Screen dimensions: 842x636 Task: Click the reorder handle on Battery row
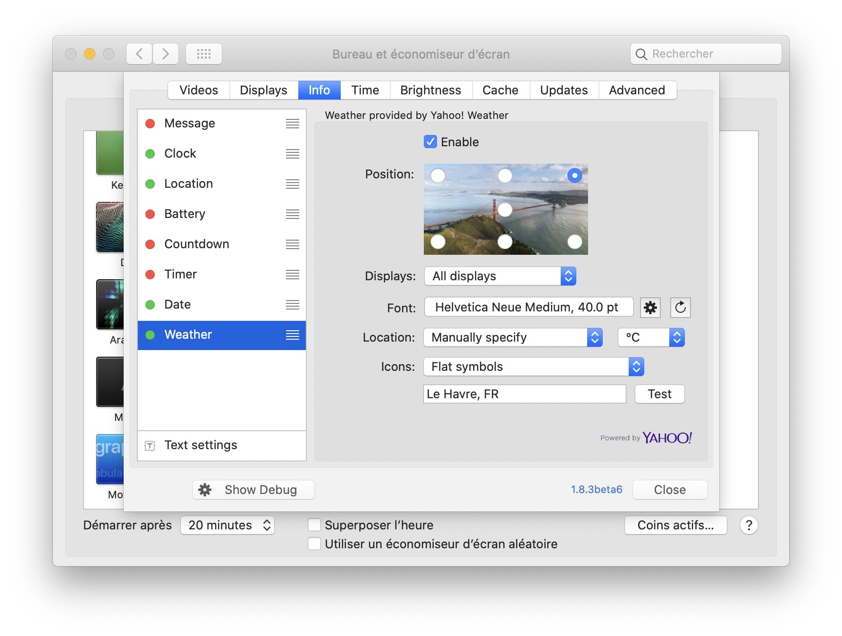[x=293, y=214]
